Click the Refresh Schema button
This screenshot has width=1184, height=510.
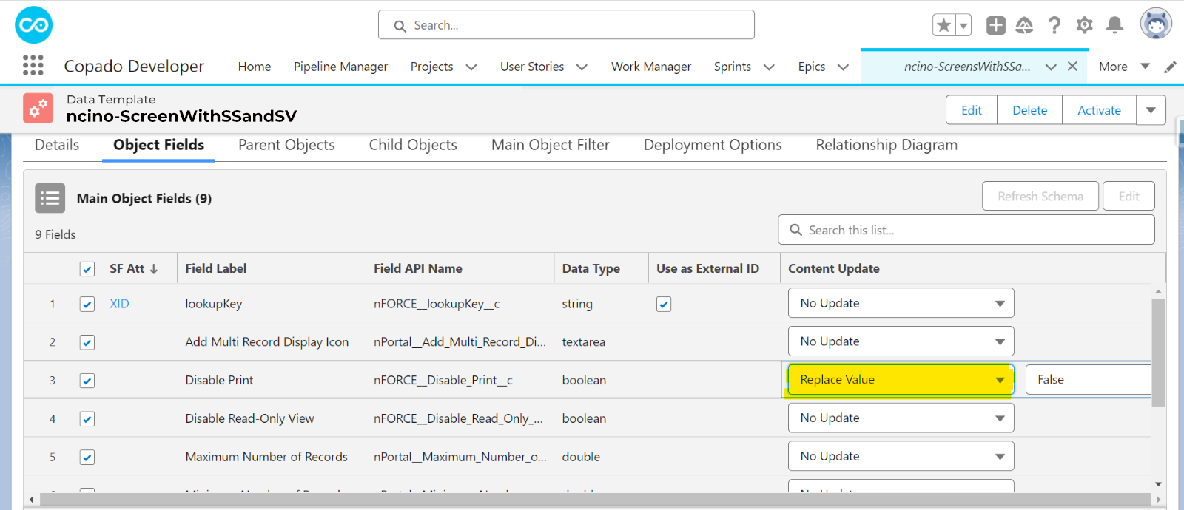(1040, 196)
